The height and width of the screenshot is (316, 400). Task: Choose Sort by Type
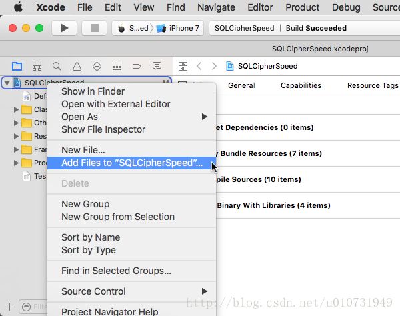click(x=131, y=250)
